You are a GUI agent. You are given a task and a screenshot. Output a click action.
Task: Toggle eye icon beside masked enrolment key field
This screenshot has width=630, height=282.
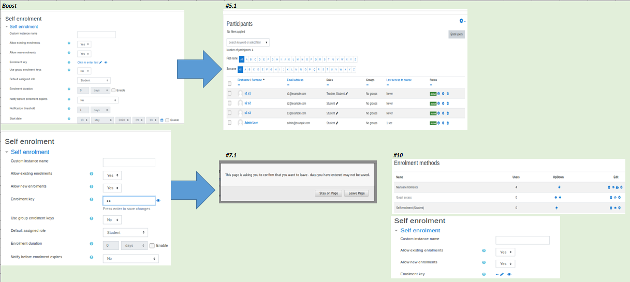(158, 200)
